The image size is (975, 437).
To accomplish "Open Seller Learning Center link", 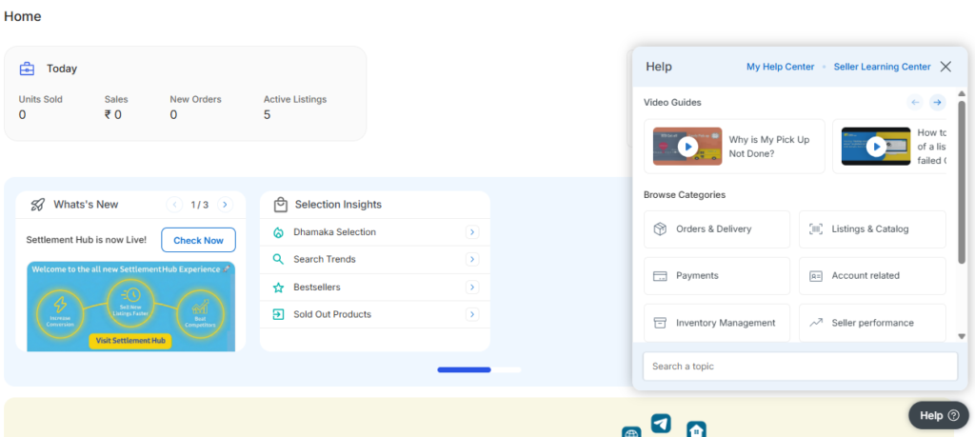I will pyautogui.click(x=882, y=67).
